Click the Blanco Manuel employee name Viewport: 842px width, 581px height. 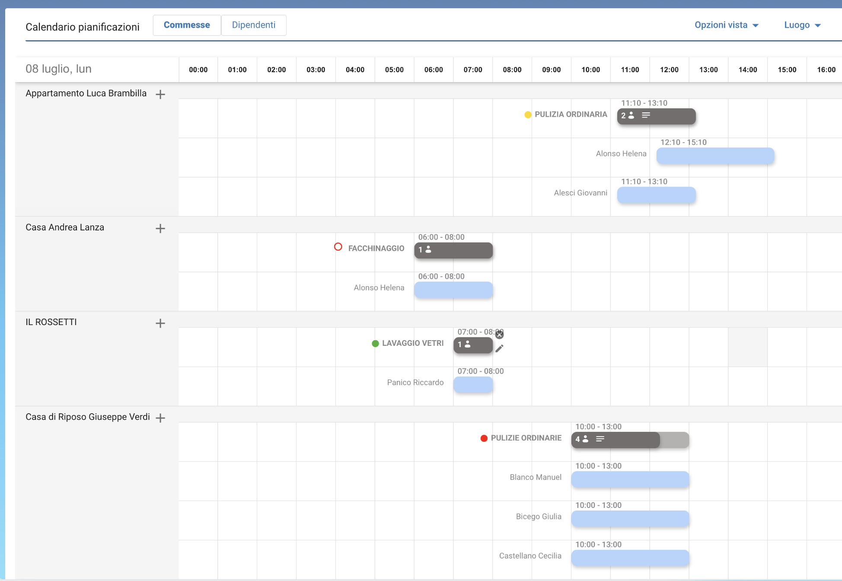(536, 477)
